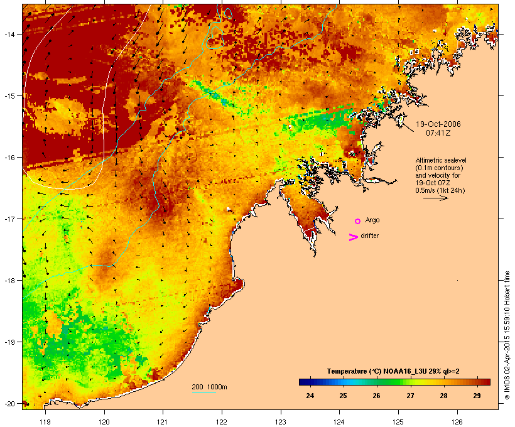Click the longitude axis label '126'
515x427 pixels.
457,422
